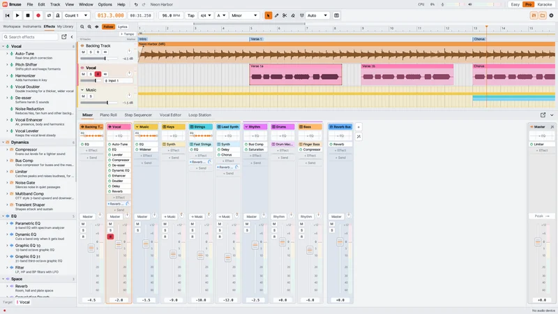
Task: Add a send to Reverb Bus channel
Action: point(340,158)
